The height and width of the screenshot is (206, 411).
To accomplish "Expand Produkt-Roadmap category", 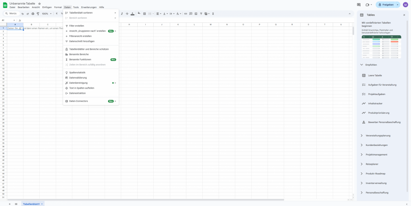I will coord(362,174).
